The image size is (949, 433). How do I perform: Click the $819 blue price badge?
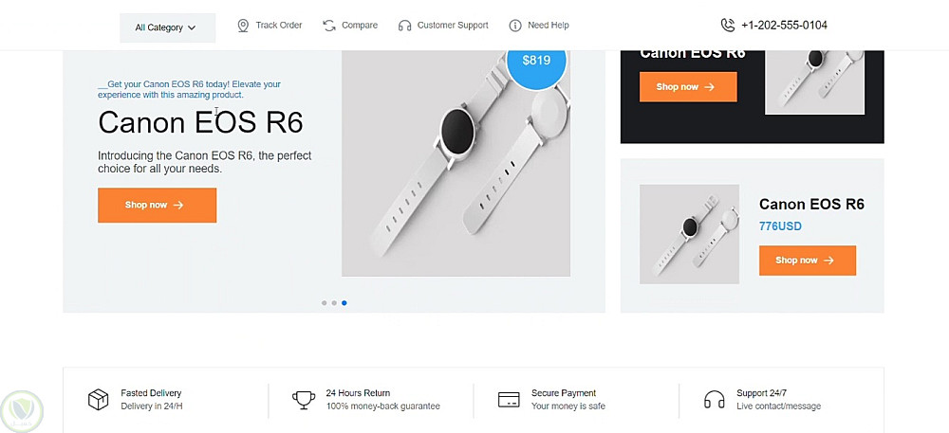coord(536,61)
